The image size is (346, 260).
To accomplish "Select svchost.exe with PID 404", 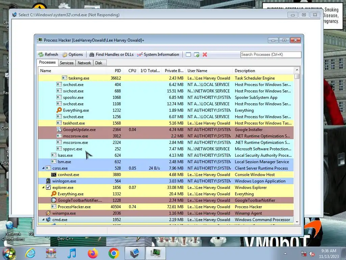I will coord(166,84).
